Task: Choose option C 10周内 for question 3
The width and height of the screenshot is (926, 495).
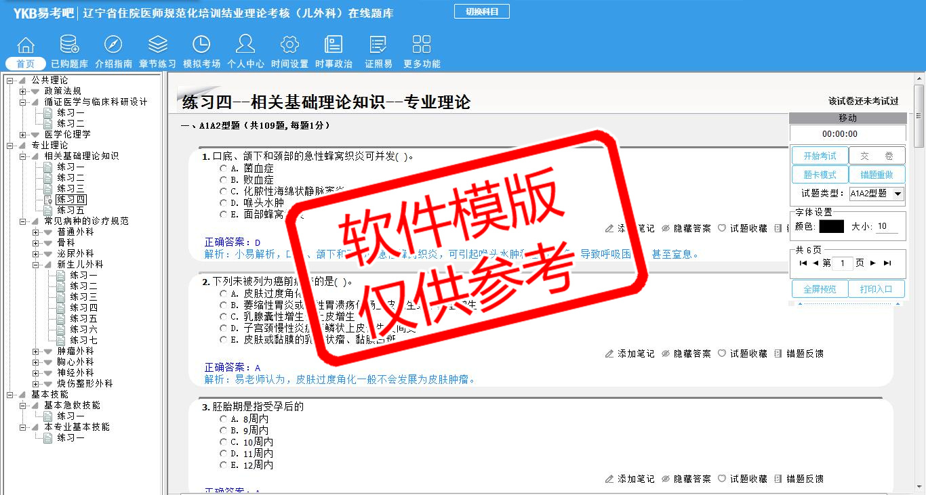Action: coord(223,442)
